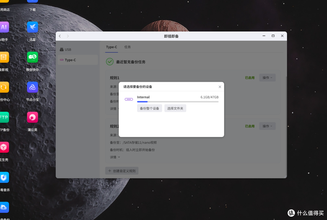The height and width of the screenshot is (220, 327).
Task: Maximize the 即插即备 window
Action: [x=273, y=36]
